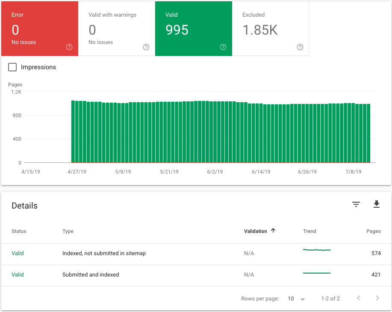Open the Indexed, not submitted in sitemap row

(x=103, y=253)
